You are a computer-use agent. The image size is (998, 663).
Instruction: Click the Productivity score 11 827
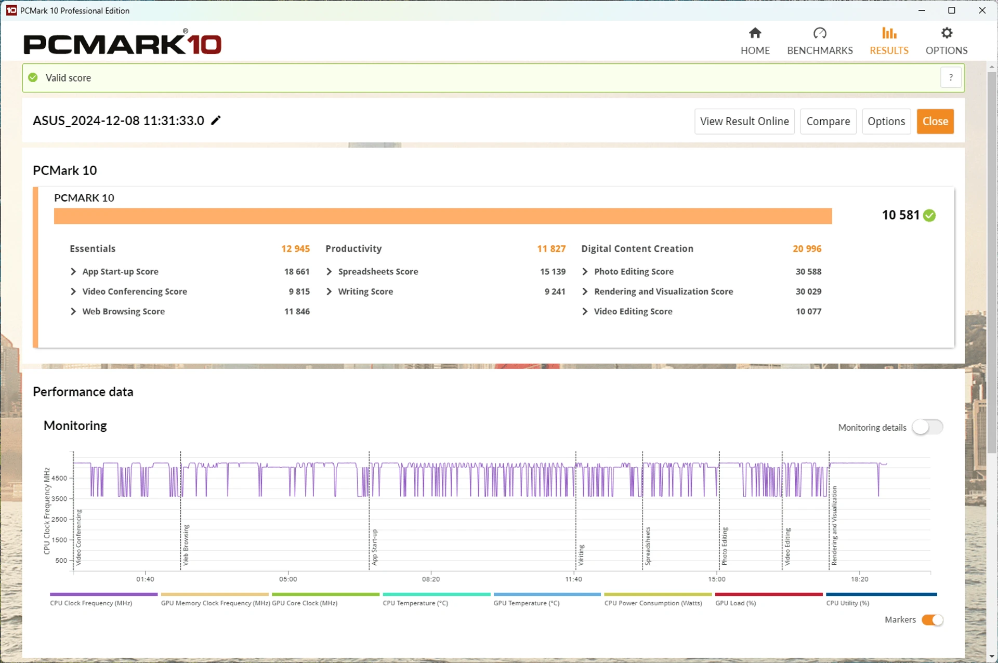(551, 249)
